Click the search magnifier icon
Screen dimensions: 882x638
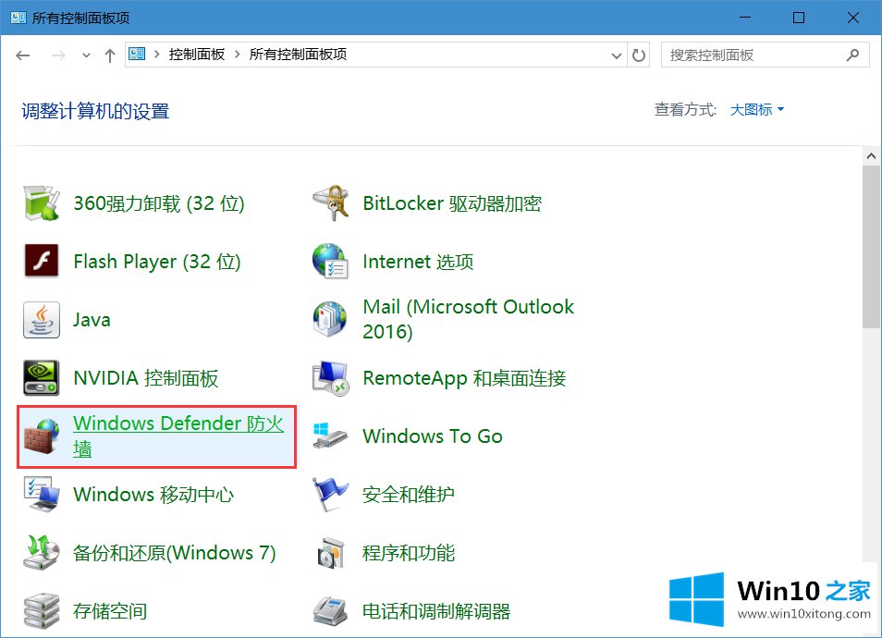pyautogui.click(x=852, y=55)
